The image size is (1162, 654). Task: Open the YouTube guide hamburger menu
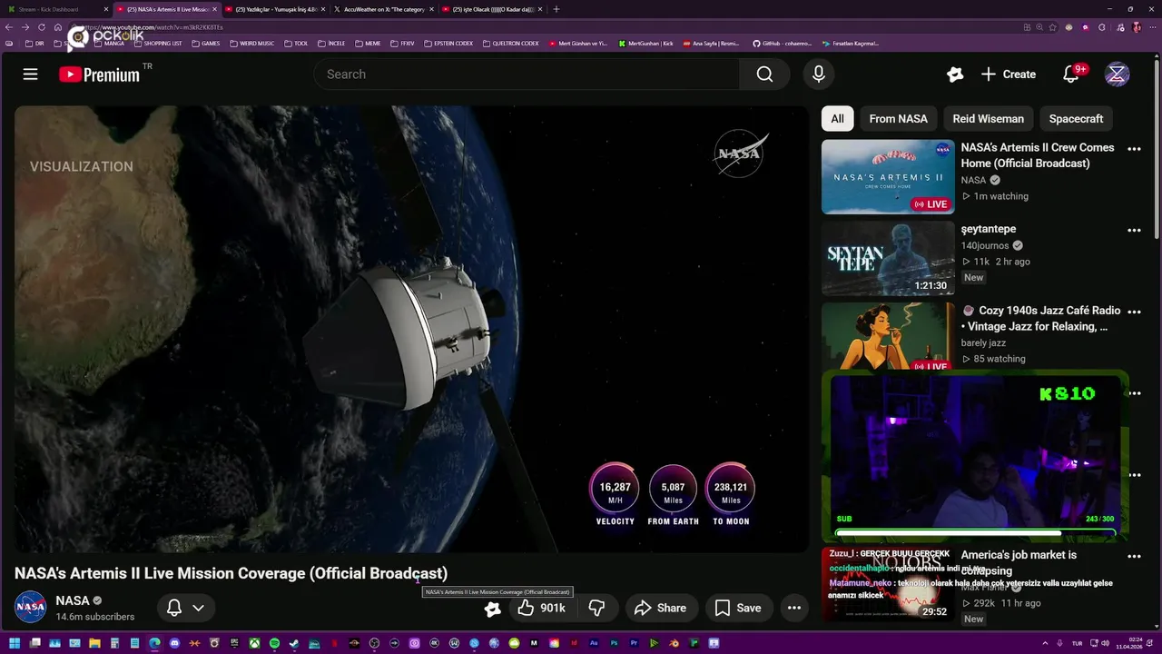coord(30,74)
